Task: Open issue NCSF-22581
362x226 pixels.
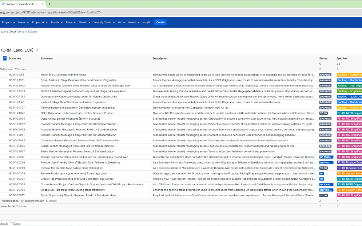Action: (x=16, y=80)
